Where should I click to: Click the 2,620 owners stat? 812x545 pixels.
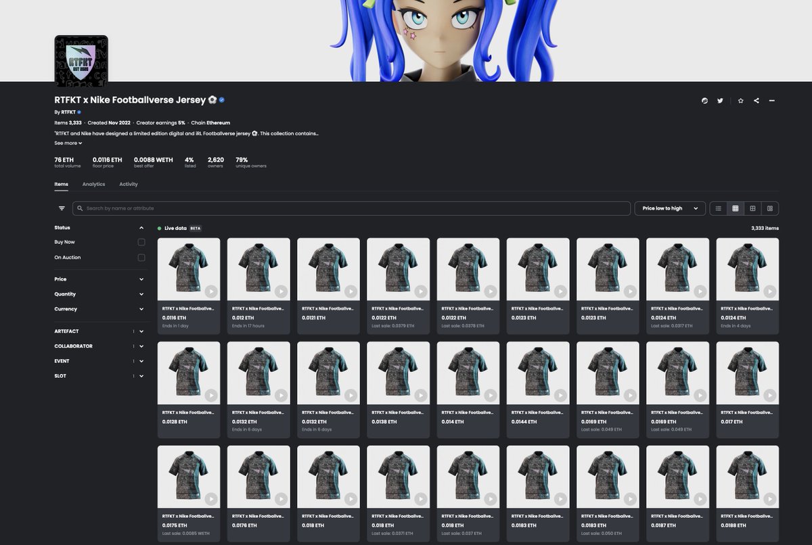(216, 162)
